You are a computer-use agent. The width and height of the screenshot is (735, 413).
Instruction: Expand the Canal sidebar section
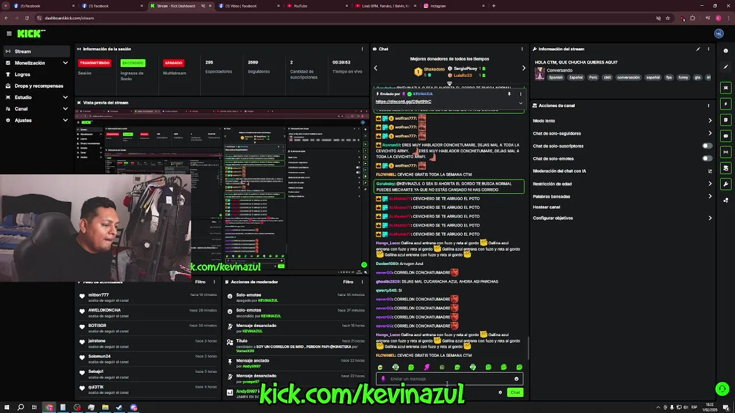(65, 109)
